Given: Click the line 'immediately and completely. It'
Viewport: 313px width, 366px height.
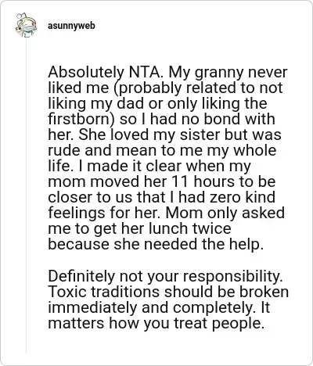Looking at the screenshot, I should 159,307.
